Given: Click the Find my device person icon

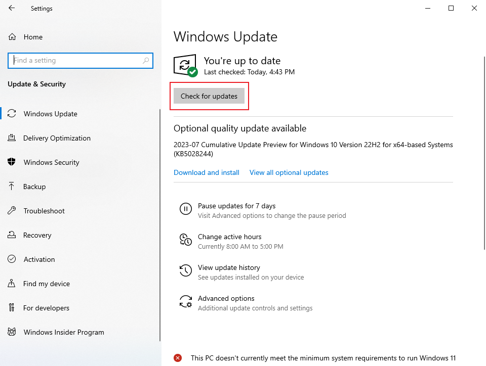Looking at the screenshot, I should coord(12,284).
